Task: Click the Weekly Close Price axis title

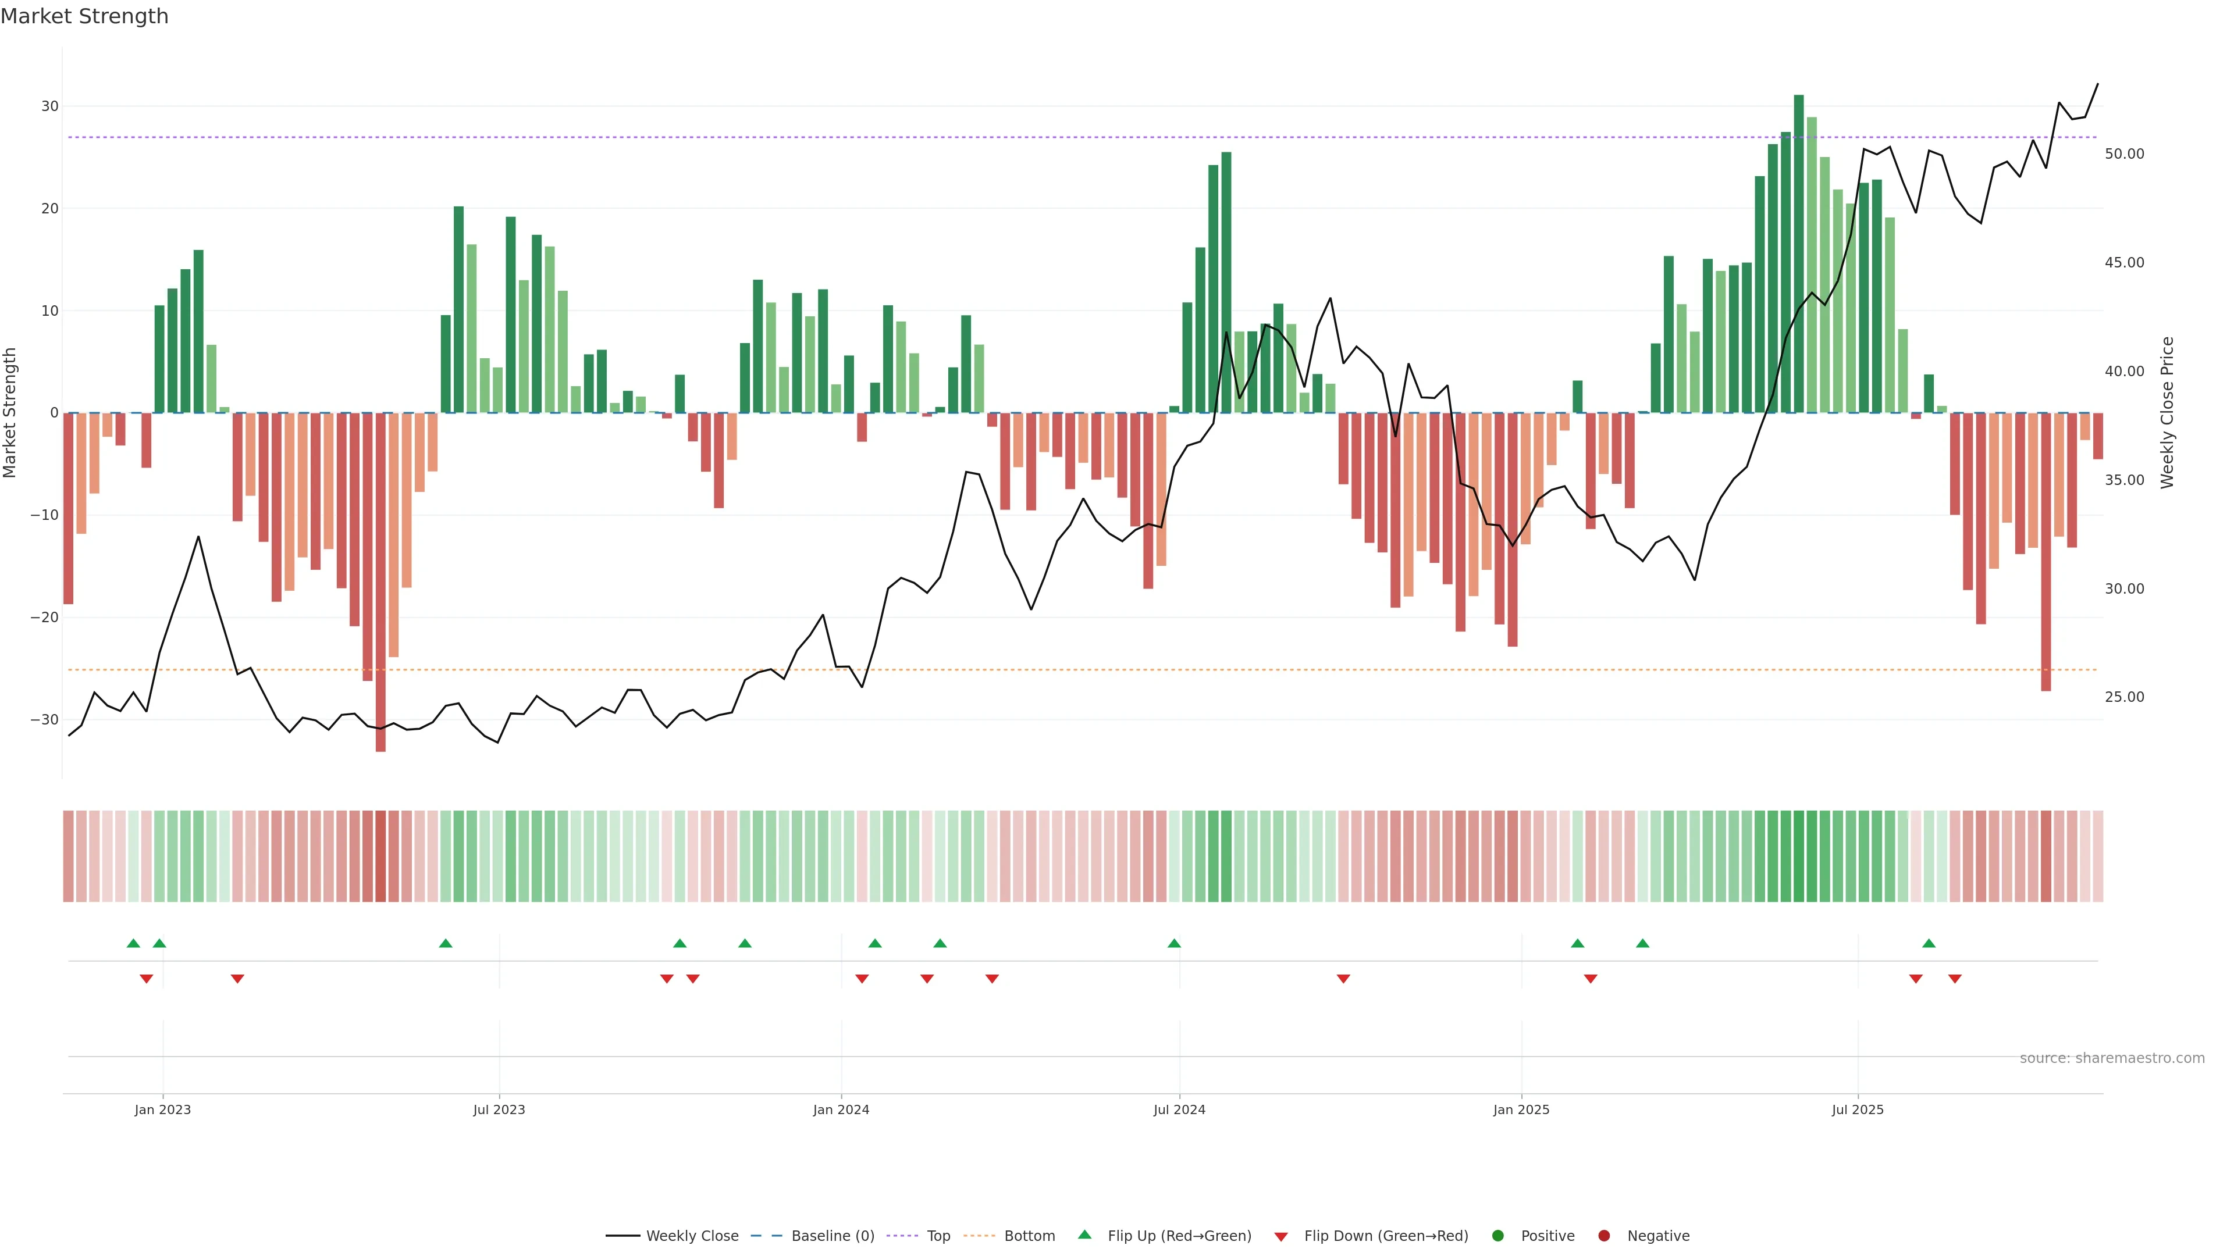Action: point(2167,413)
